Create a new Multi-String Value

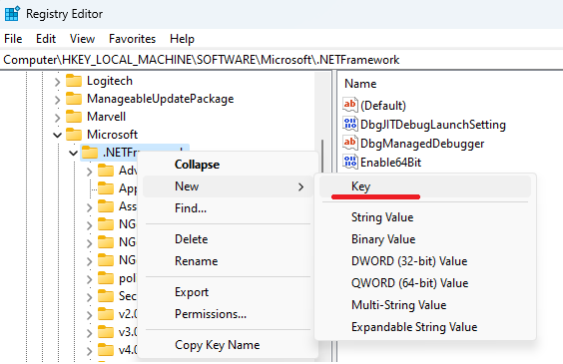(425, 305)
